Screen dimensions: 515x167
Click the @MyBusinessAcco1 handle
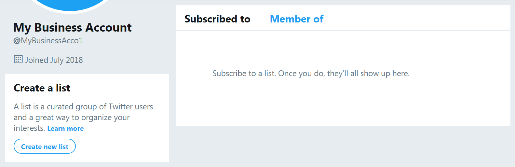[x=48, y=41]
